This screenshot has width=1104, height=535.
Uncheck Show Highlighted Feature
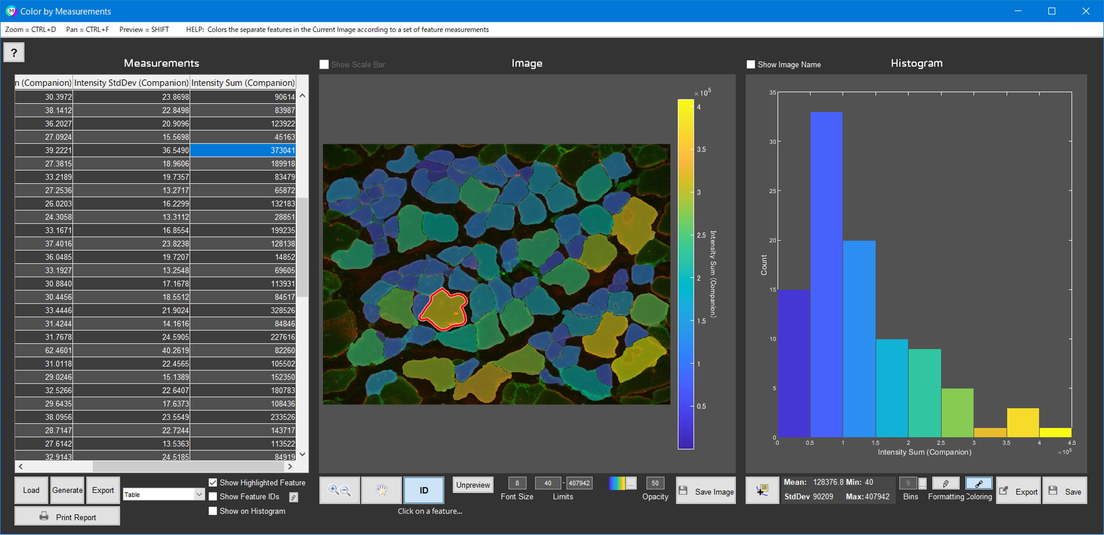point(213,482)
